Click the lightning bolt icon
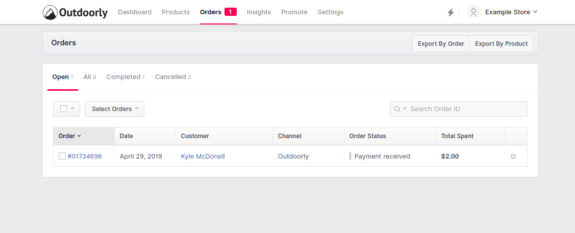 coord(451,12)
